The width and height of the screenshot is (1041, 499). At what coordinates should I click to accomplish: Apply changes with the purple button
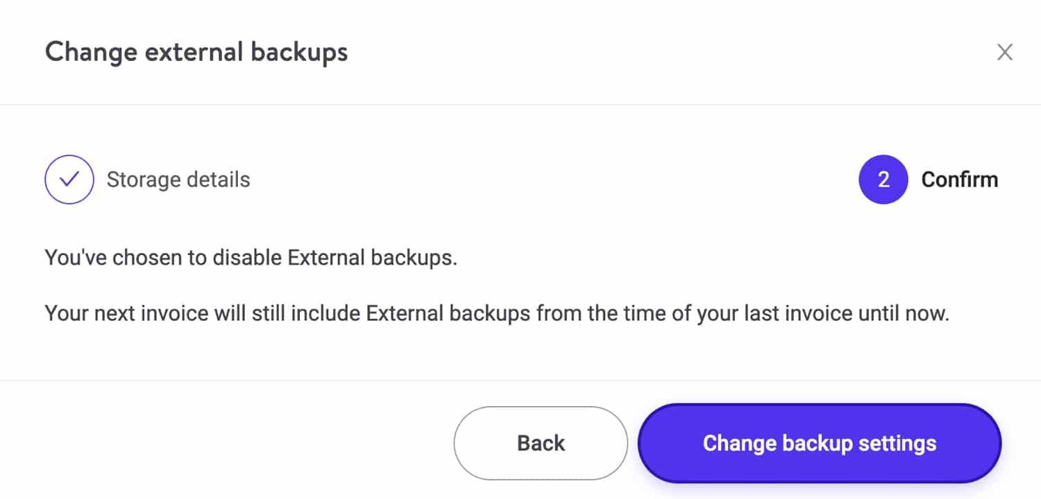(x=819, y=443)
